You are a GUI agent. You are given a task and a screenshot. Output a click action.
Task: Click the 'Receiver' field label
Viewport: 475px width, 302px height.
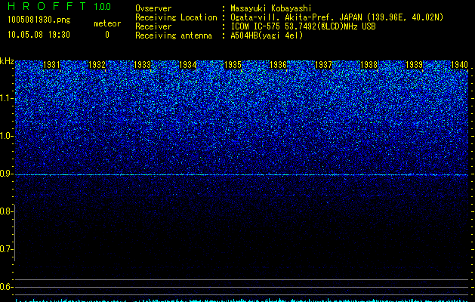pos(153,26)
